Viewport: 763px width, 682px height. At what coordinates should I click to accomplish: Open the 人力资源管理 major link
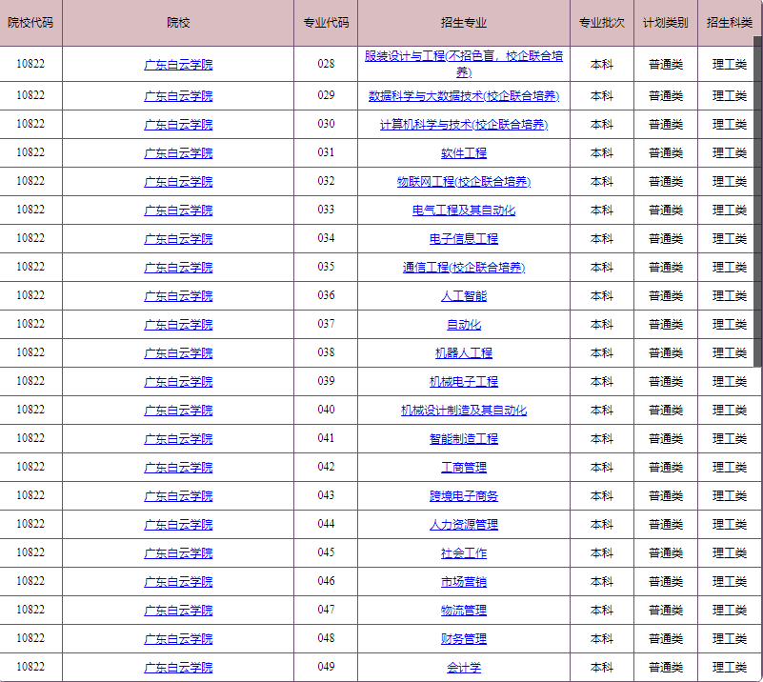(463, 525)
